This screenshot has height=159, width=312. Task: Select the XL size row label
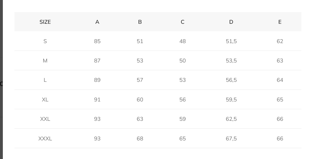point(45,100)
